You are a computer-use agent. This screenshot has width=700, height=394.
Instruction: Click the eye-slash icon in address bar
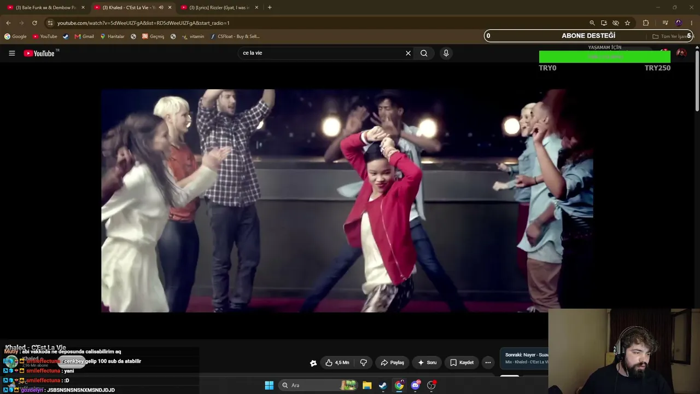pyautogui.click(x=616, y=23)
